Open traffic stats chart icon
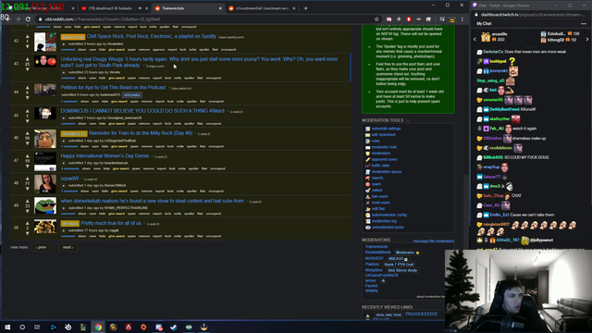The image size is (592, 333). tap(368, 166)
